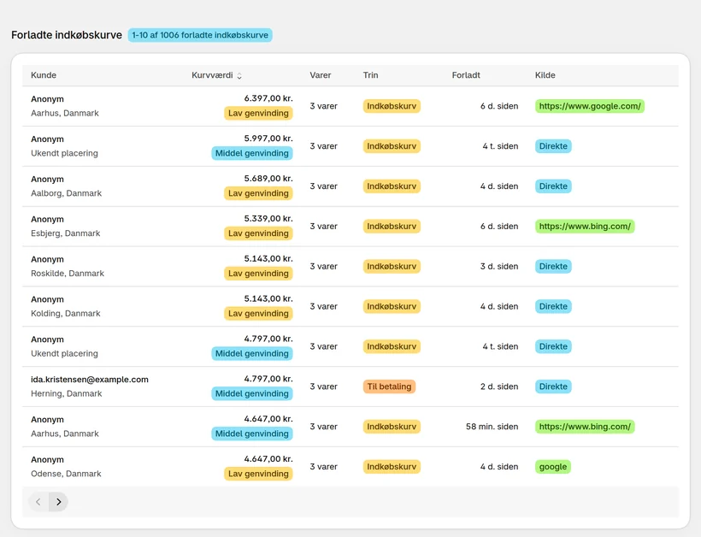Click the 5.997,00 kr. cart value
The width and height of the screenshot is (701, 537).
[x=268, y=139]
